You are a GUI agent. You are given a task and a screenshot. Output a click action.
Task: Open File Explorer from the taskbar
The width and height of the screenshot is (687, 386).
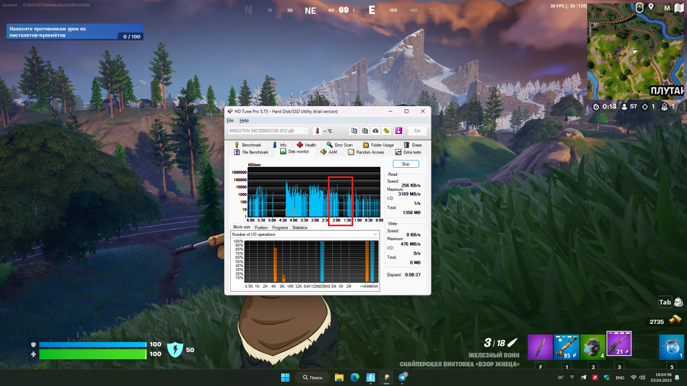pyautogui.click(x=339, y=377)
